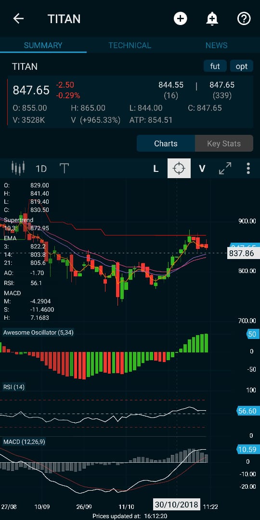This screenshot has height=520, width=260.
Task: Switch to the NEWS tab
Action: 217,45
